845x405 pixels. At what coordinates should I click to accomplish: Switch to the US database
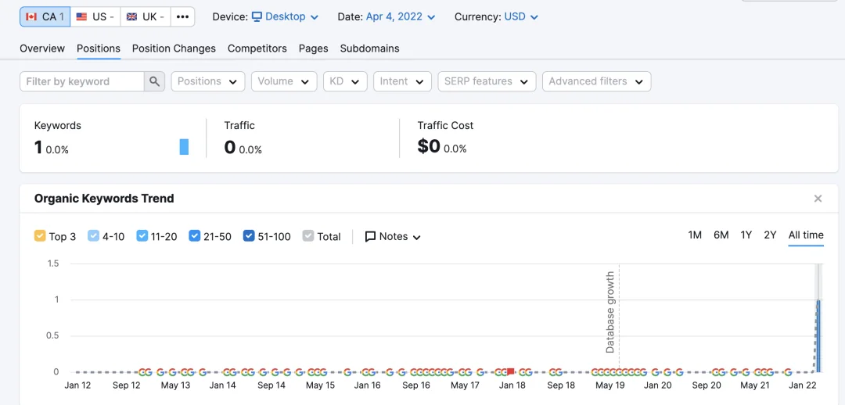[95, 16]
